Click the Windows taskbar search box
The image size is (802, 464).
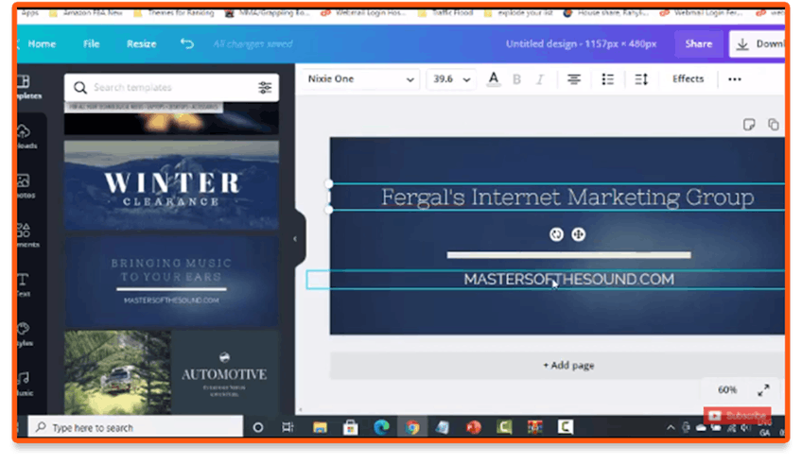(x=135, y=427)
